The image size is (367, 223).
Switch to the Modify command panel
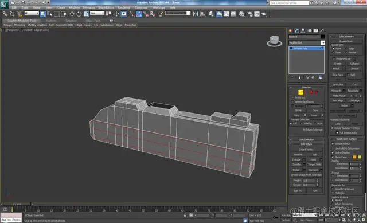[x=296, y=30]
